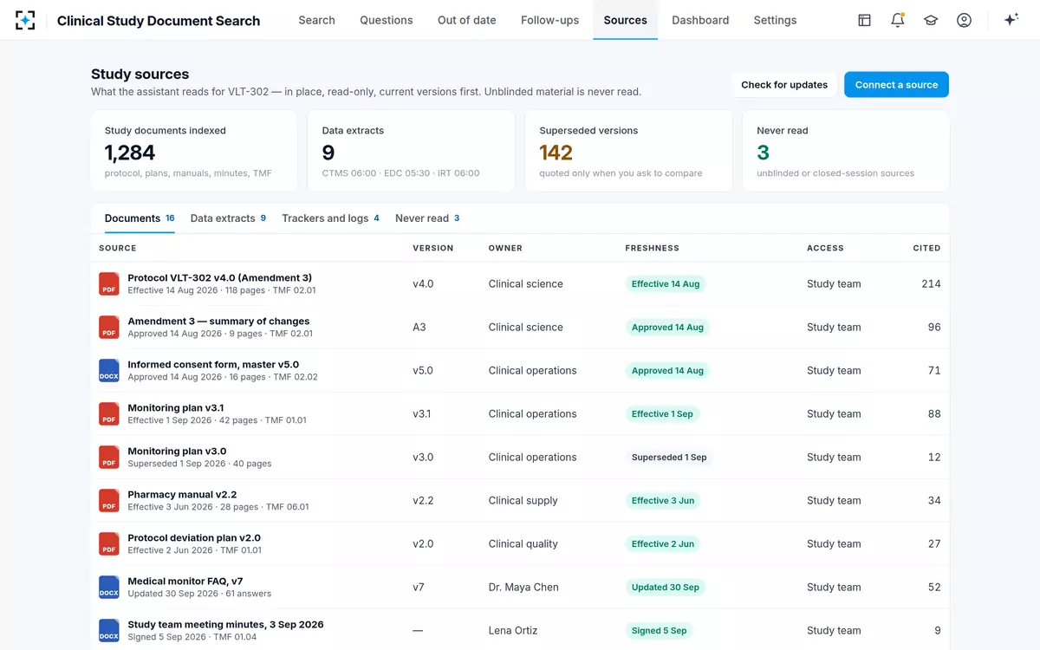1040x650 pixels.
Task: Sort by SOURCE column header
Action: tap(118, 248)
